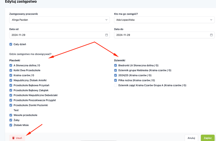216x141 pixels.
Task: Click trash icon on Usuń button
Action: click(13, 138)
